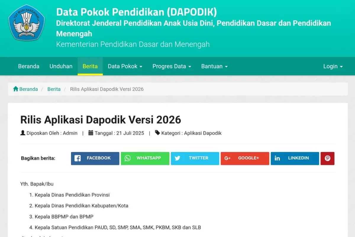Screen dimensions: 355x237
Task: Click the LinkedIn logo icon
Action: (277, 158)
